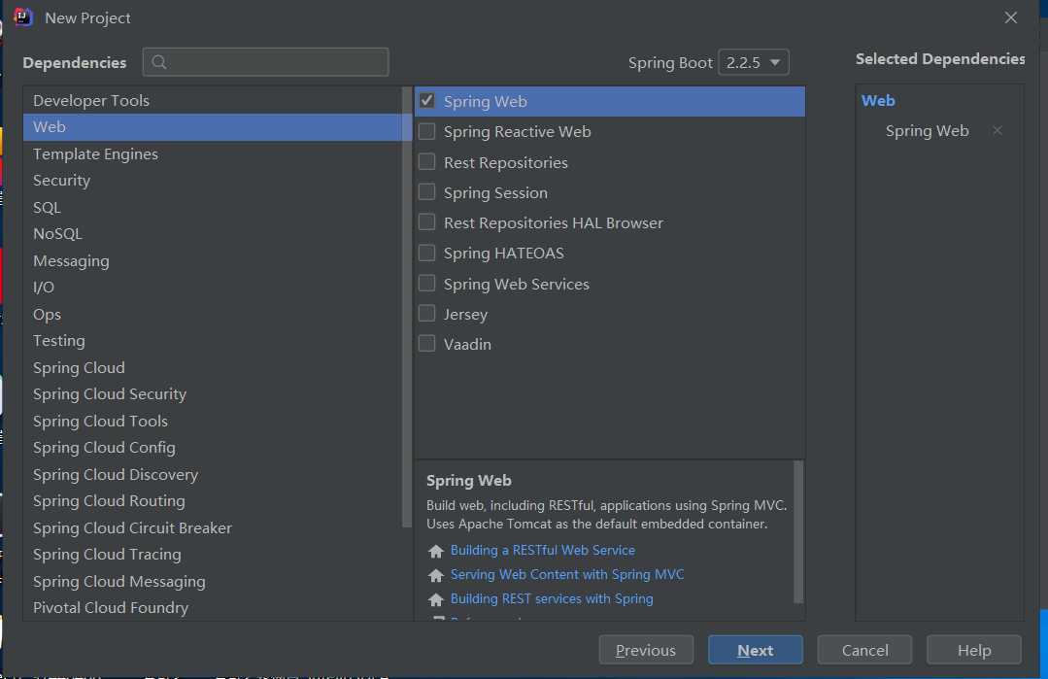The width and height of the screenshot is (1048, 679).
Task: Select the Spring Cloud category
Action: click(x=213, y=367)
